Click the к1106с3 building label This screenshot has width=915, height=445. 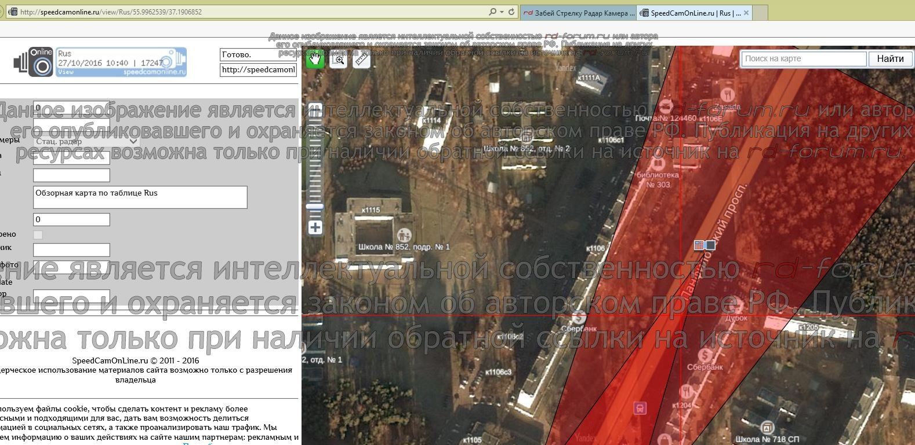coord(499,372)
